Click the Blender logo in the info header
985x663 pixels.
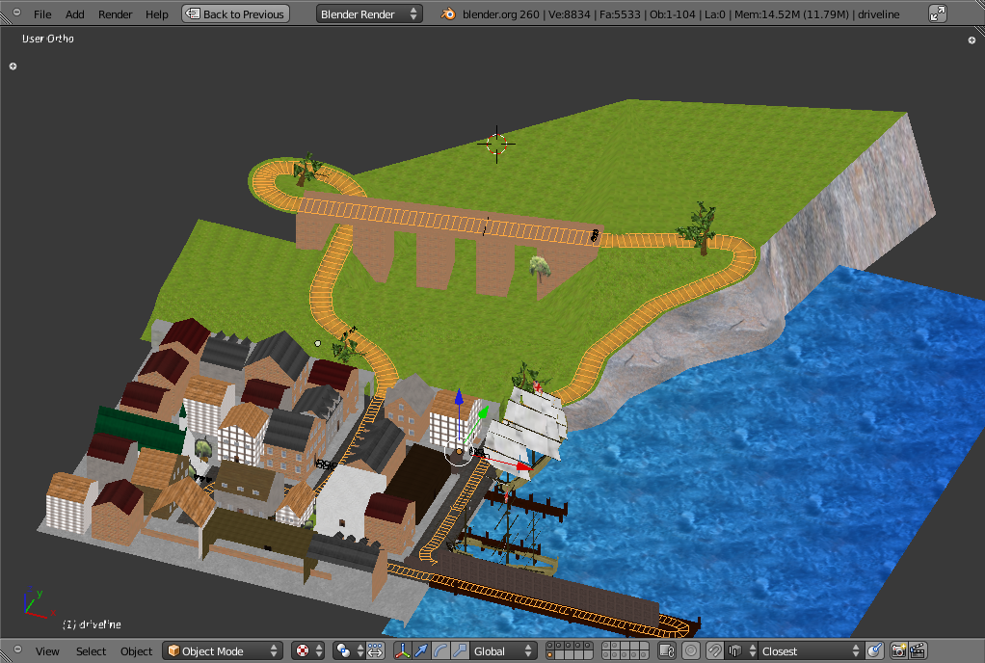point(448,14)
